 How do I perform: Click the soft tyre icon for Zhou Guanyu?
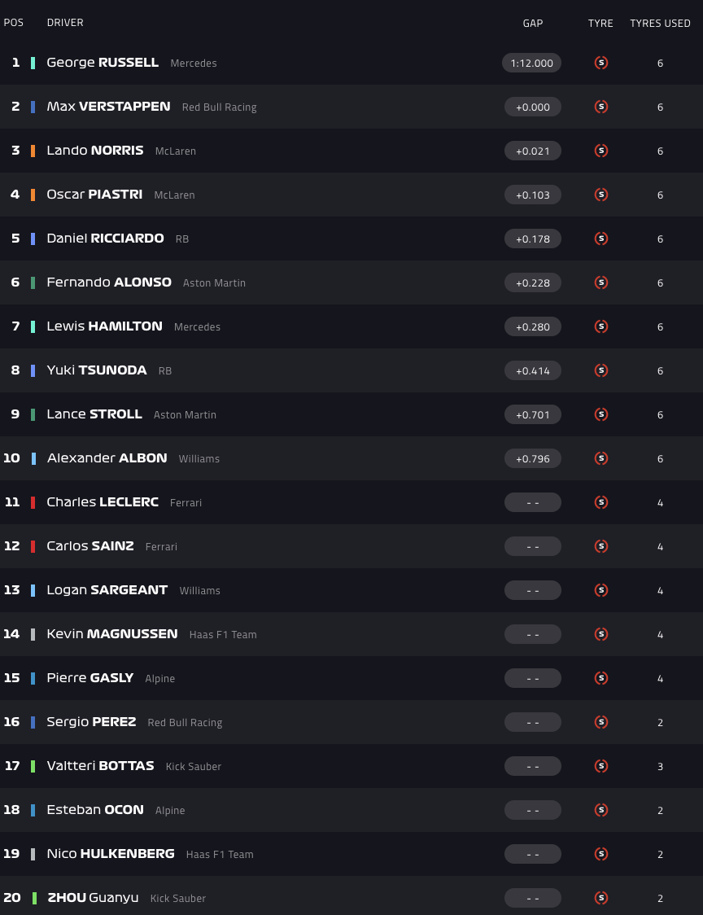coord(601,898)
